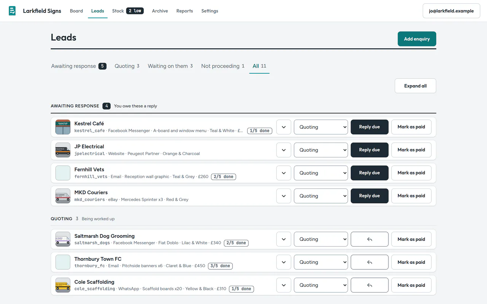
Task: Expand the MKD Couriers row chevron
Action: point(284,196)
